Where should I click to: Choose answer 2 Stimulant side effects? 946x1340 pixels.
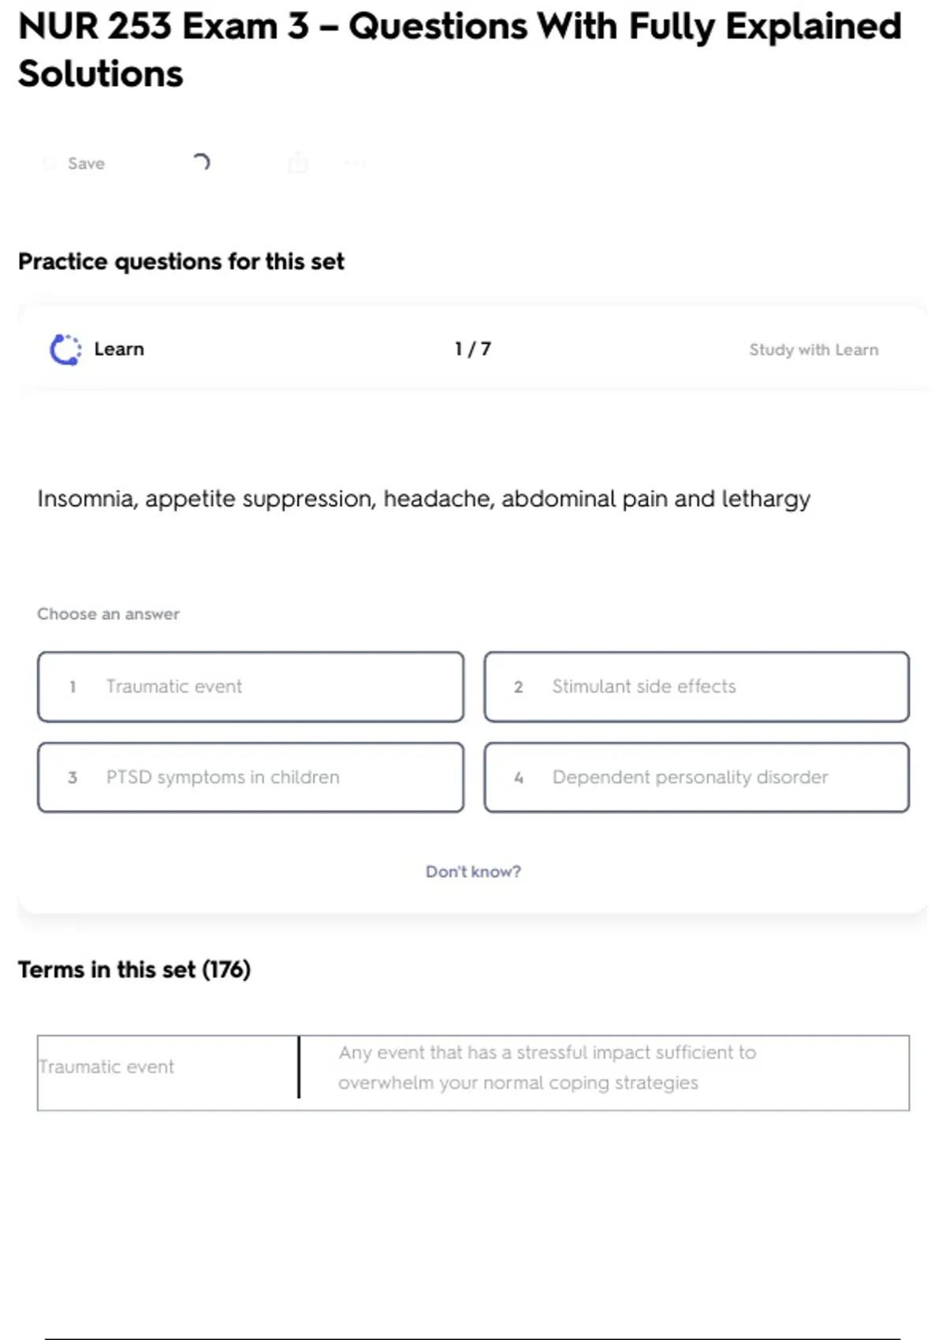(696, 687)
